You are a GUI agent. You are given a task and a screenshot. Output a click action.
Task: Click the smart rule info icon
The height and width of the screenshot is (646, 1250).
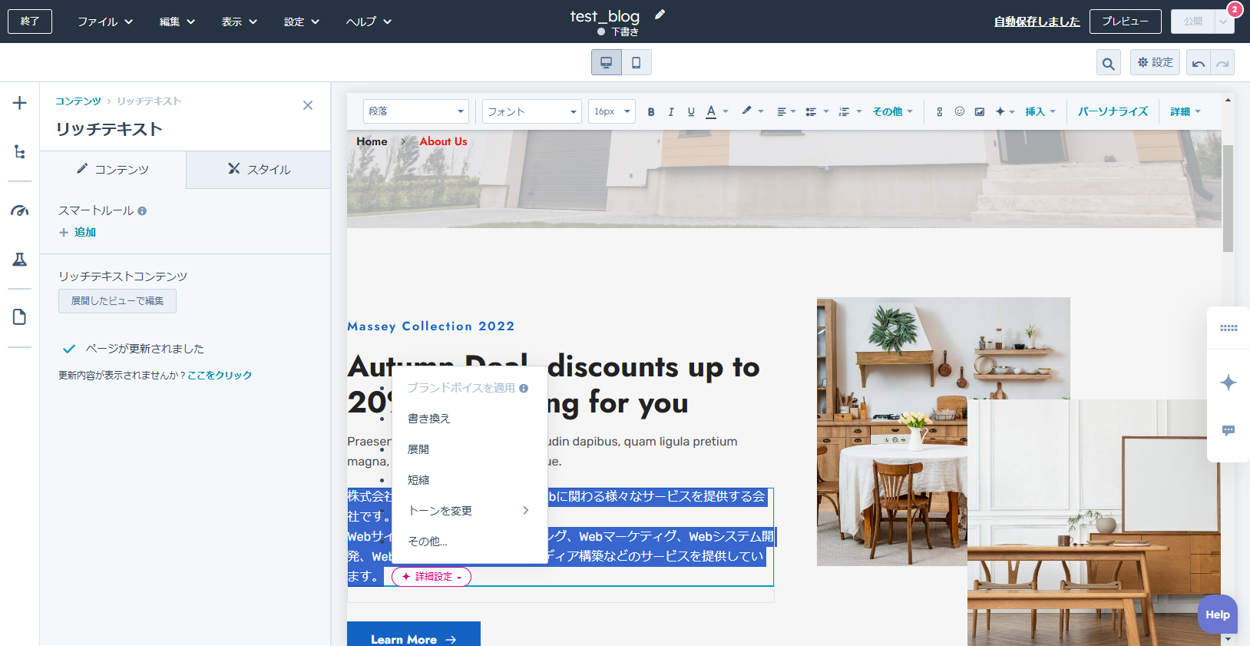[x=142, y=211]
